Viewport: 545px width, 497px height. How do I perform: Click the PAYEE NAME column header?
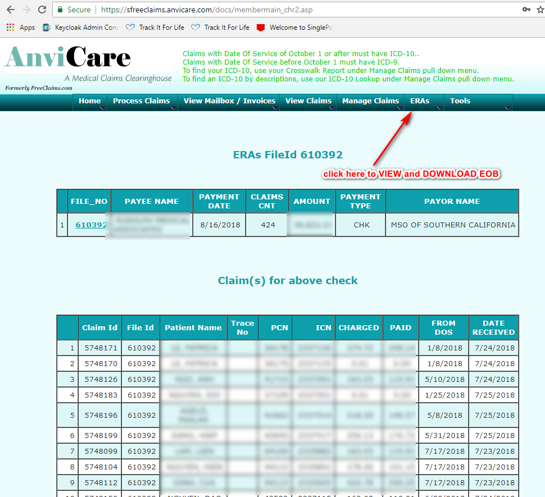coord(152,202)
